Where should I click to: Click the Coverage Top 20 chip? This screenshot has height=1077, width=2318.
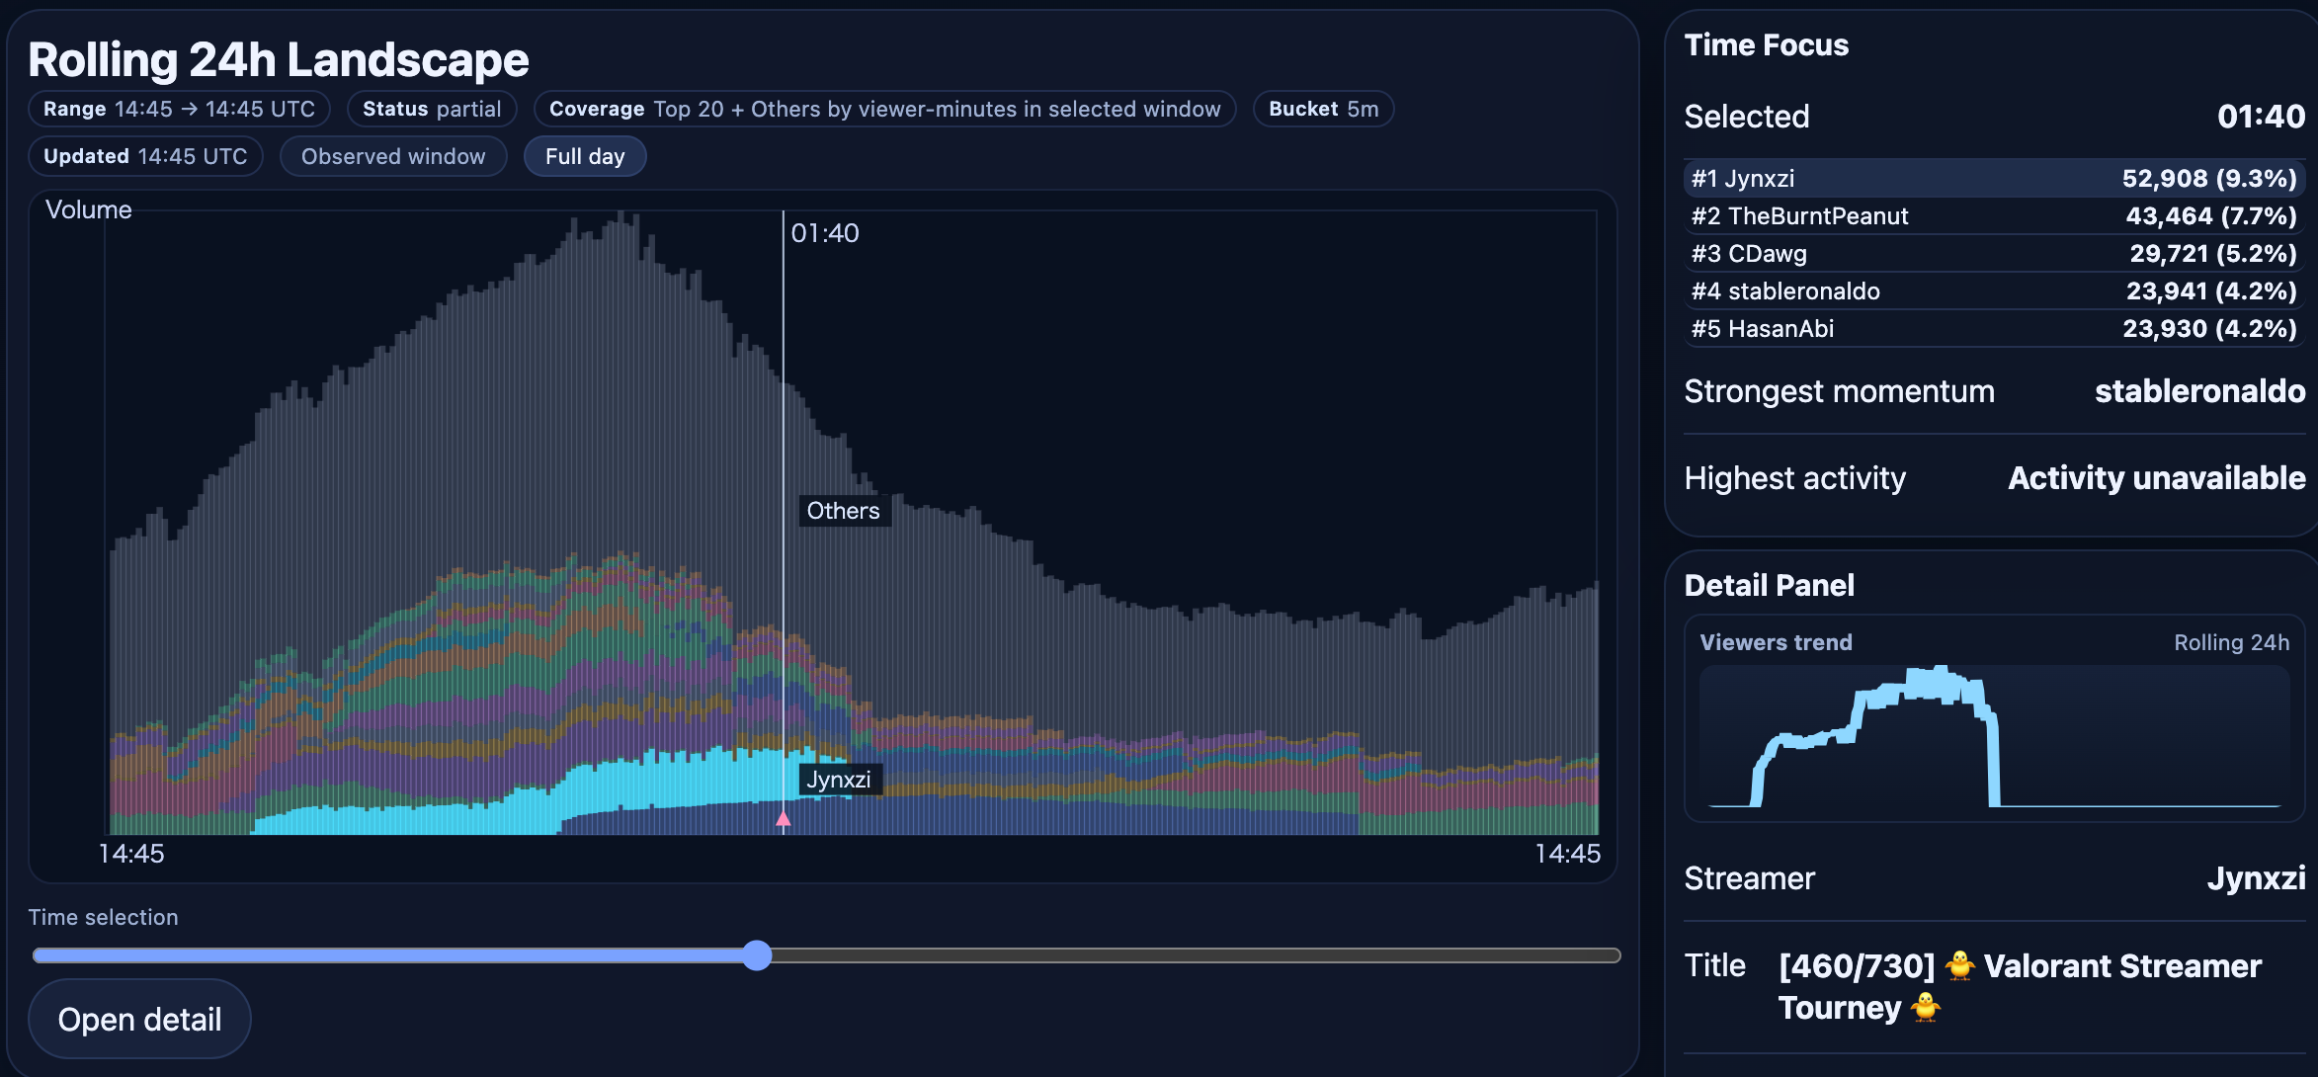pyautogui.click(x=884, y=110)
